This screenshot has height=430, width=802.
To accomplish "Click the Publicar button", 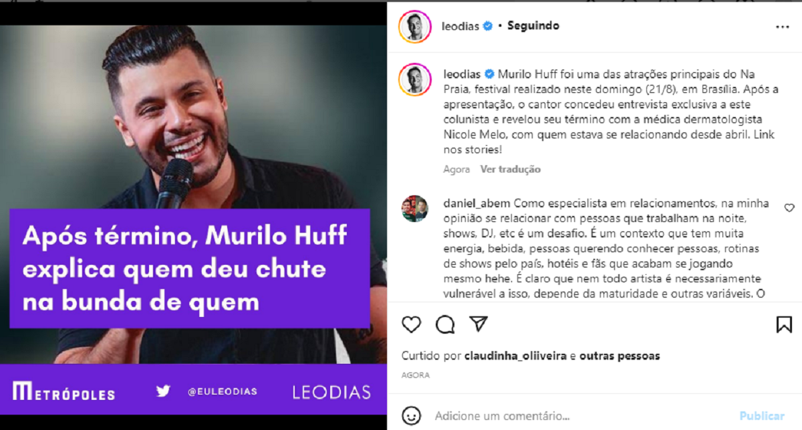I will coord(762,415).
